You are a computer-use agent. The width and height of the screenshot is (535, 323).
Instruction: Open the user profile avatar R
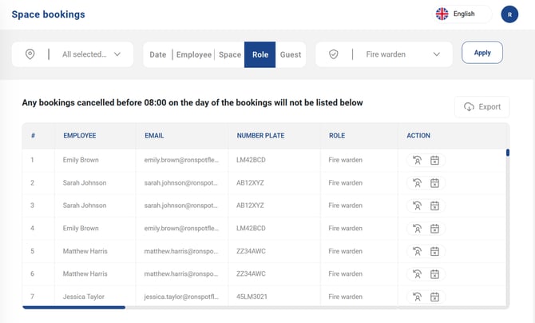(509, 14)
